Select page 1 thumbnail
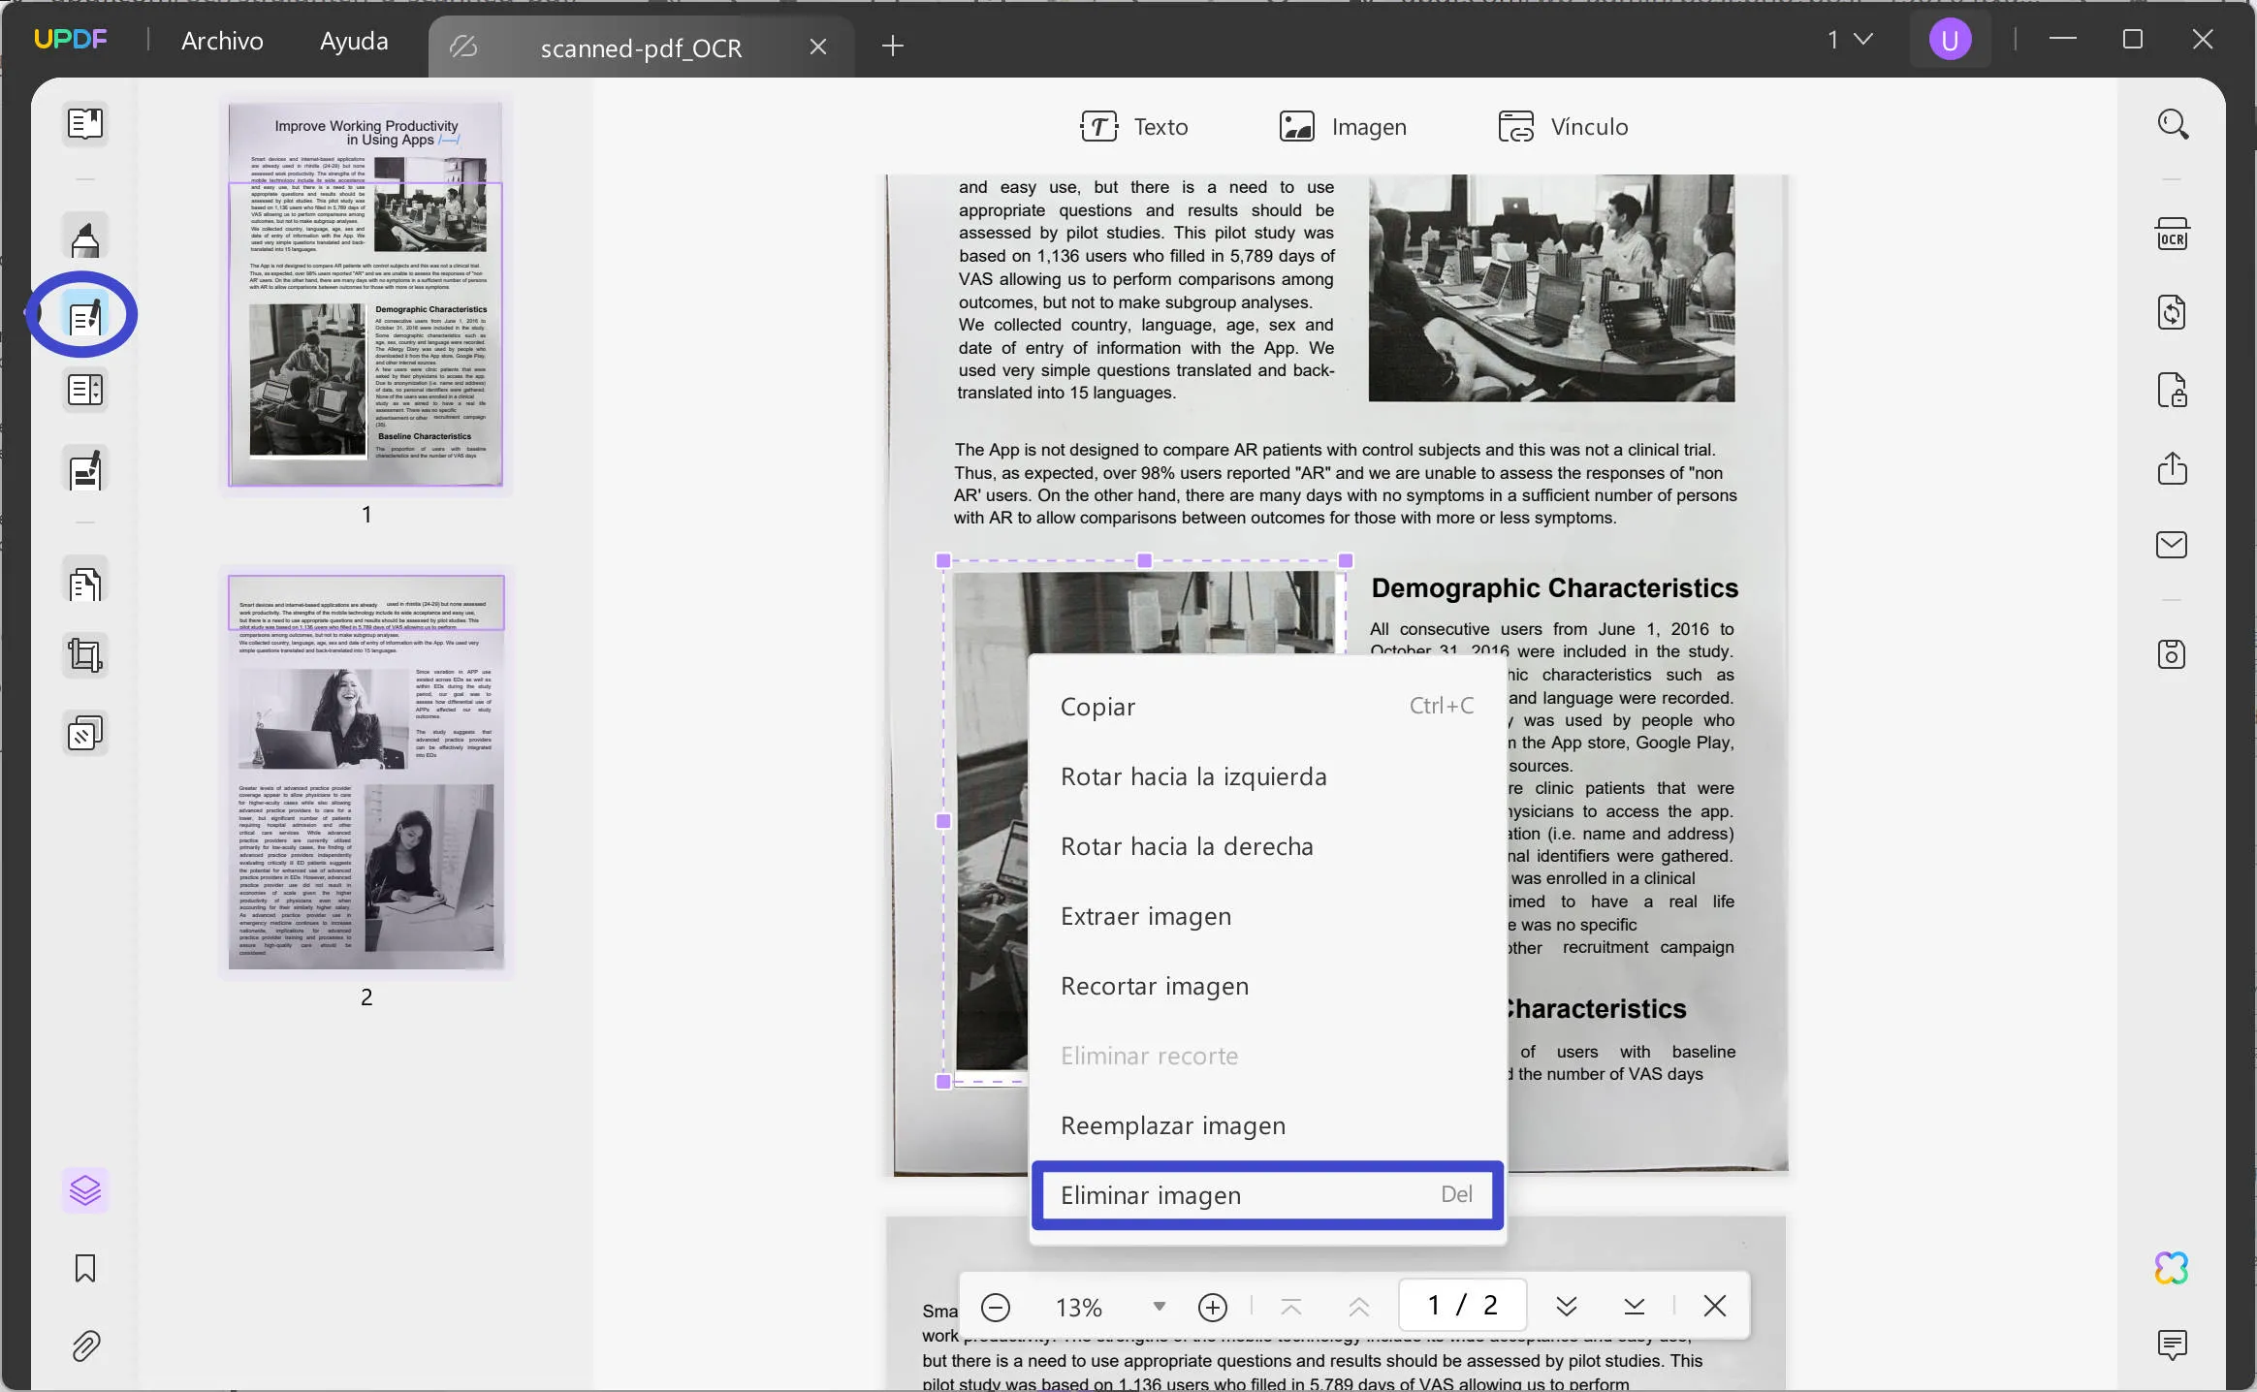The image size is (2257, 1392). click(366, 295)
